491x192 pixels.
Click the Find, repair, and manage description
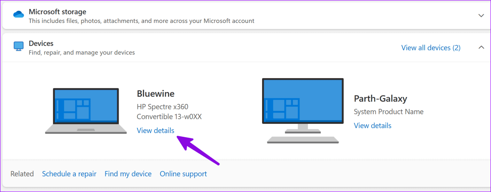tap(82, 53)
